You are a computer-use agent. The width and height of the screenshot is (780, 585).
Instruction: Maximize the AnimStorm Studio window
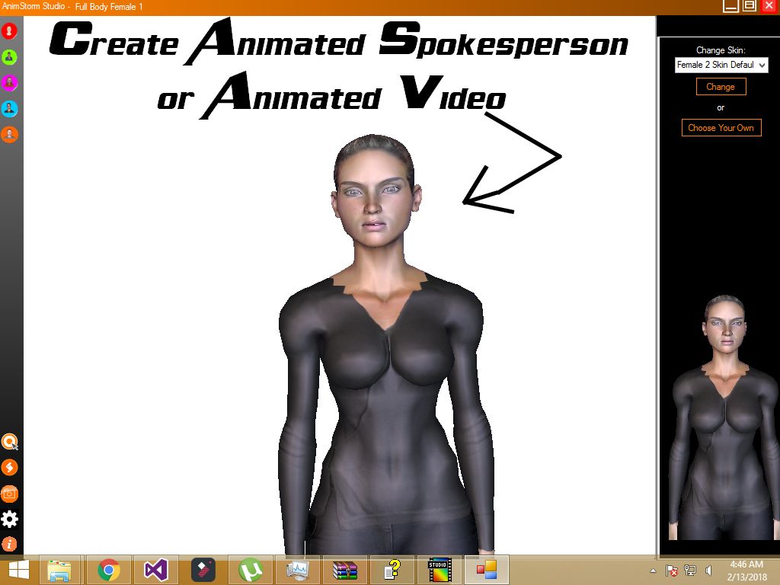pyautogui.click(x=750, y=6)
